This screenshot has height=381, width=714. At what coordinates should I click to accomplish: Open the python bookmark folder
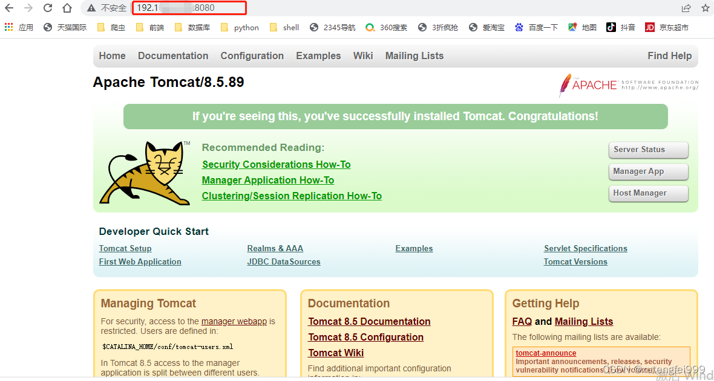tap(240, 27)
